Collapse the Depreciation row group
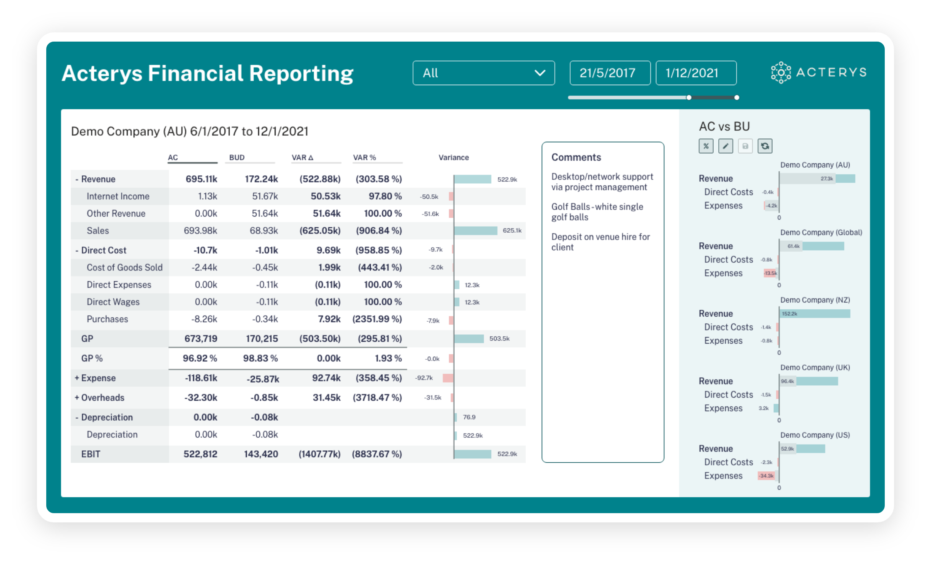931x564 pixels. (77, 417)
